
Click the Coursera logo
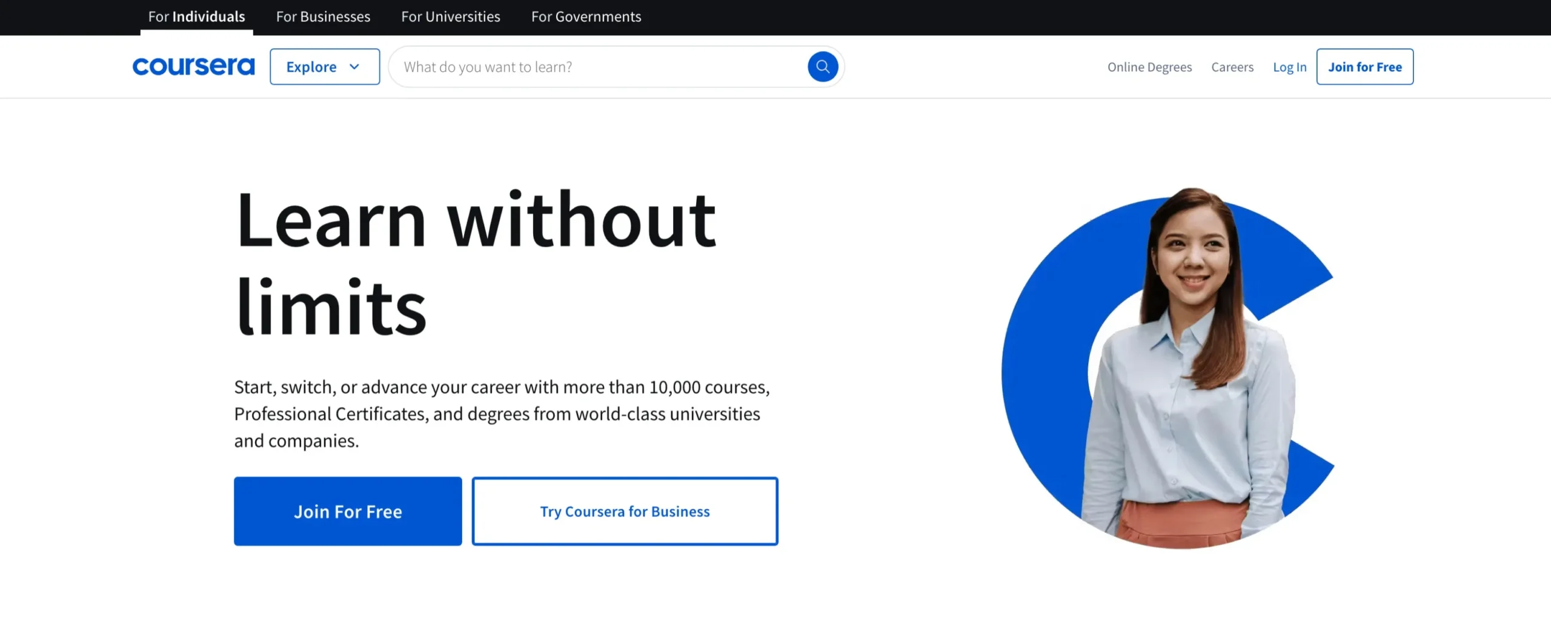coord(193,67)
